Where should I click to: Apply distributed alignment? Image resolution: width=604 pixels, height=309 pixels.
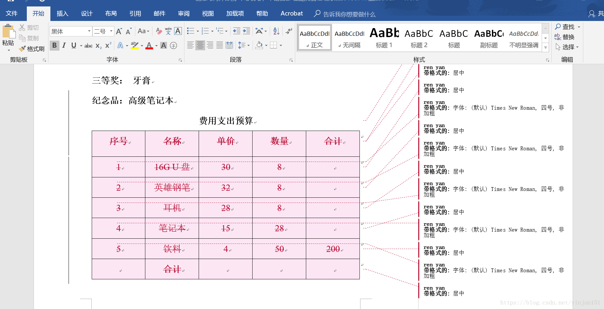(x=229, y=45)
